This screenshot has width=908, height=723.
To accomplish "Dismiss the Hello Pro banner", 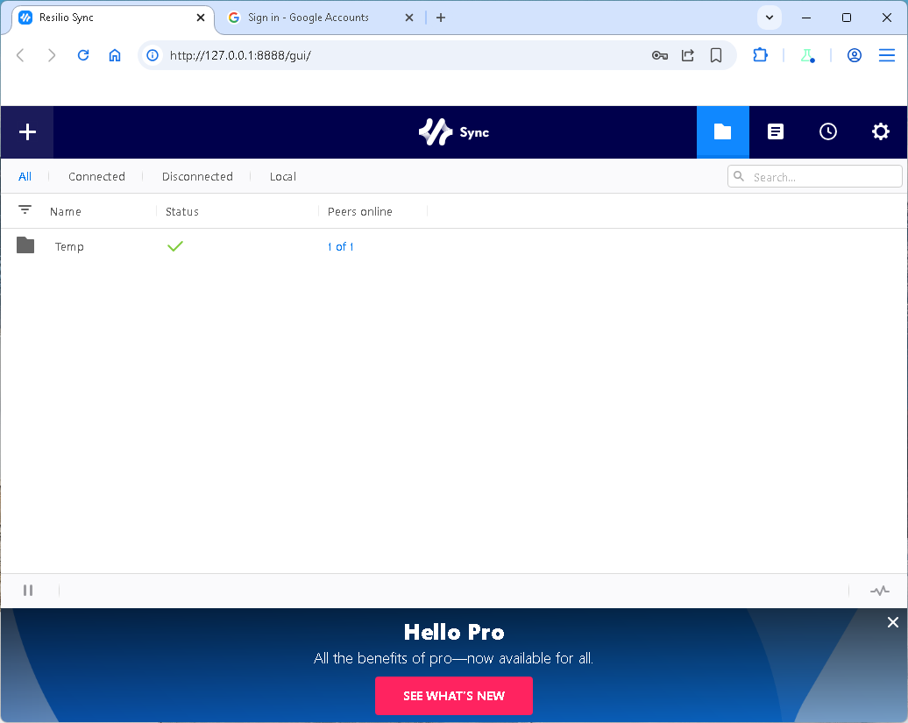I will pos(892,622).
